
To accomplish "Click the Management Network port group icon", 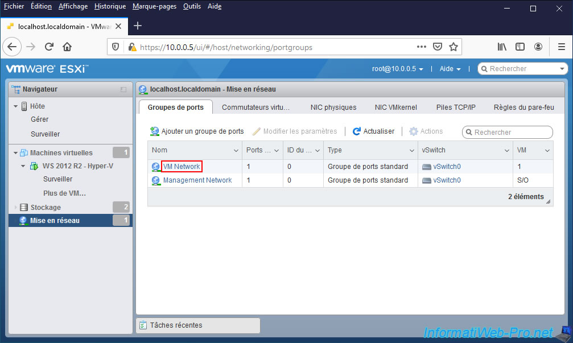I will click(x=156, y=180).
